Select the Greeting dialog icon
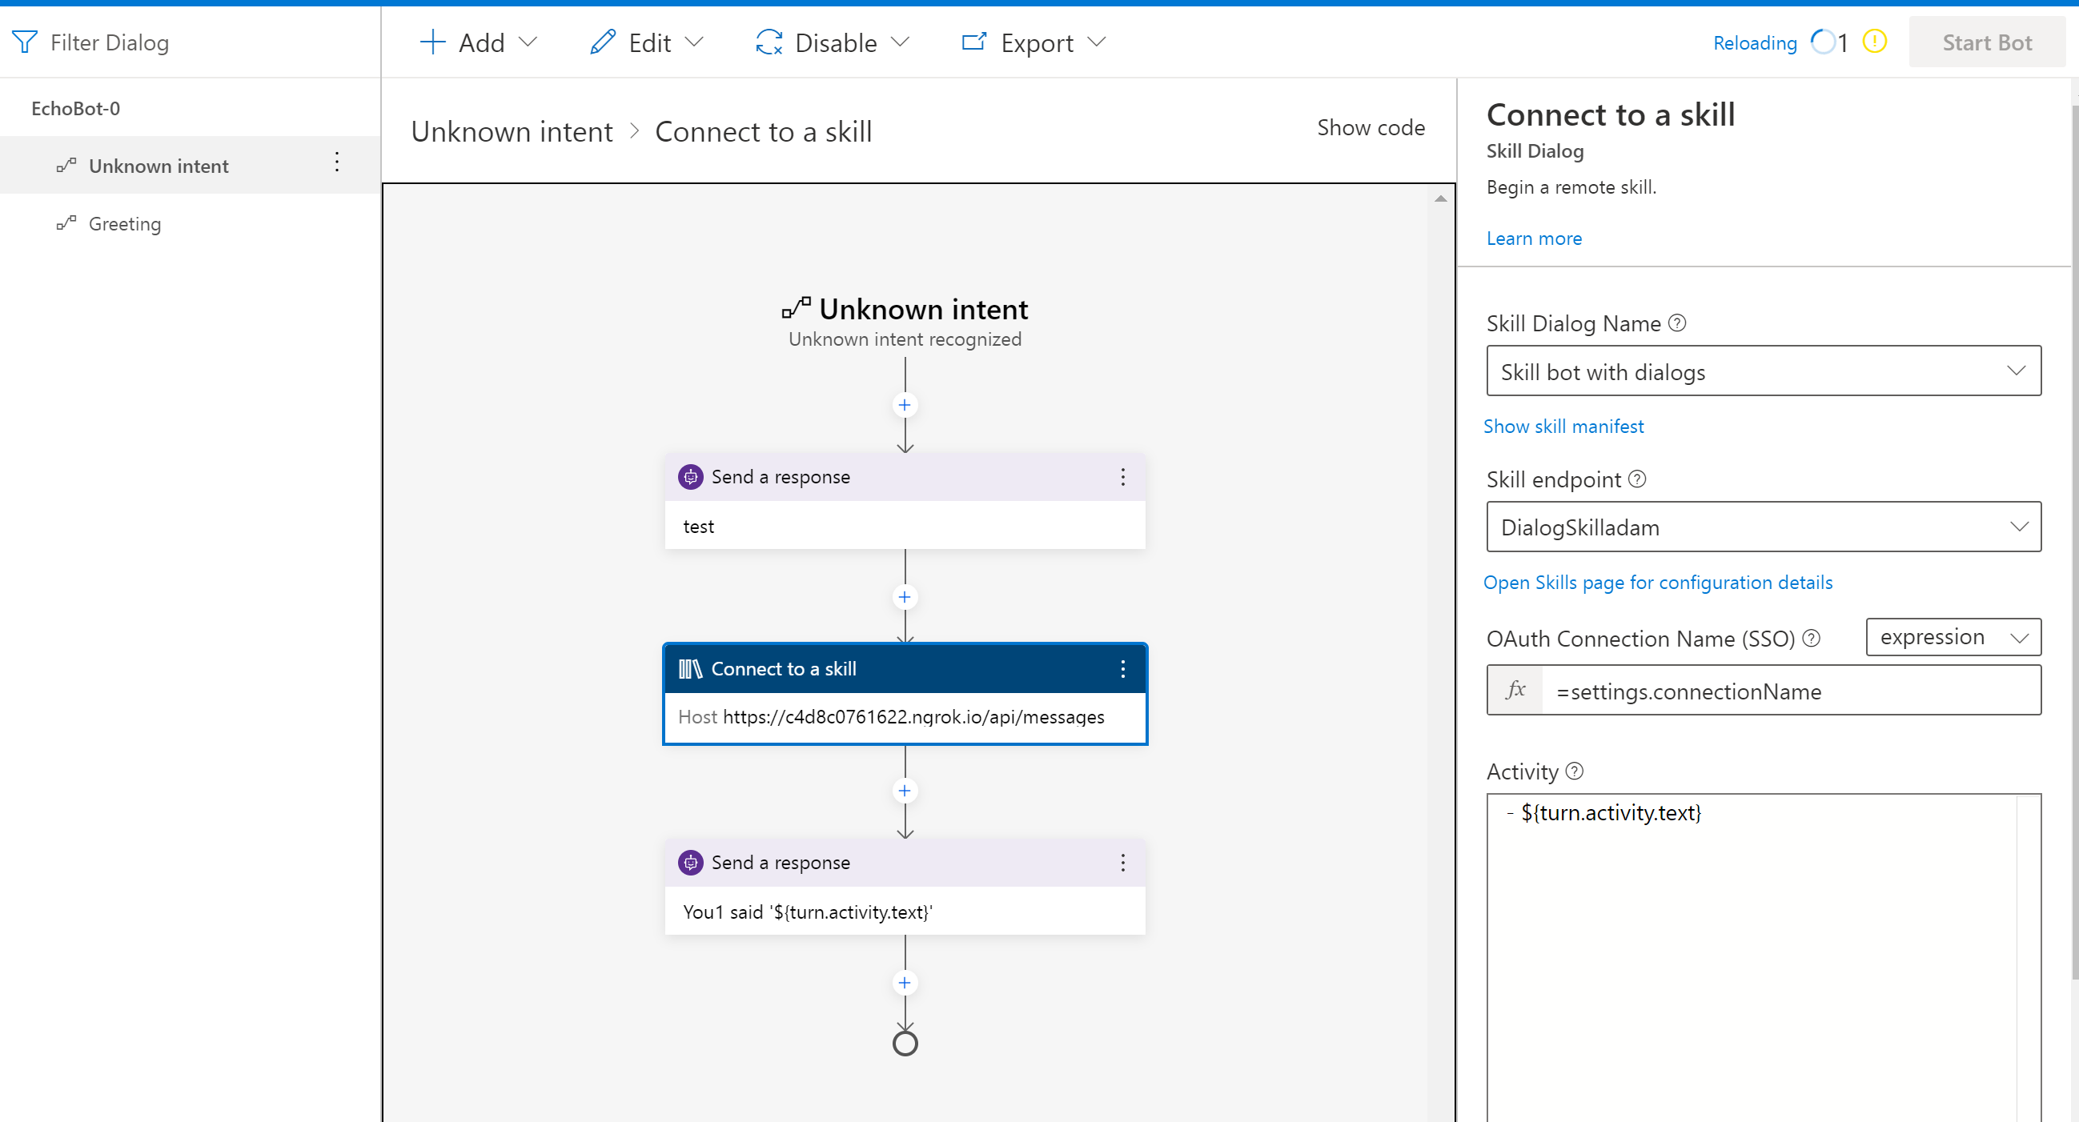 [67, 223]
